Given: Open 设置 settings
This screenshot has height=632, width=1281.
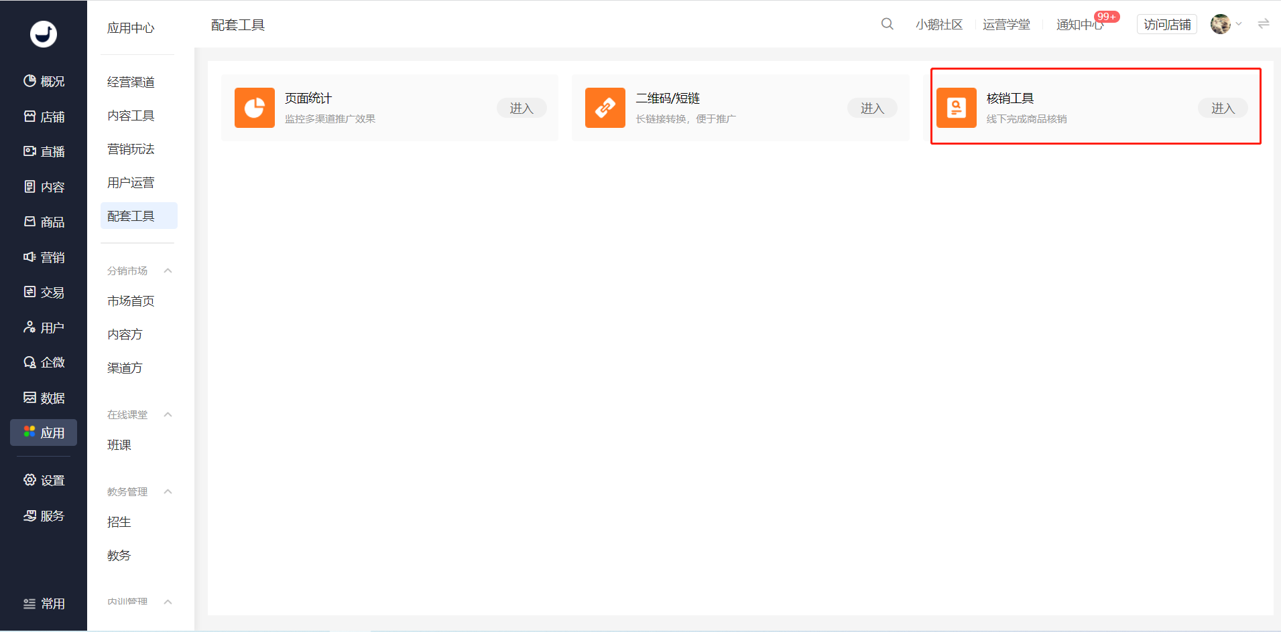Looking at the screenshot, I should pos(44,480).
